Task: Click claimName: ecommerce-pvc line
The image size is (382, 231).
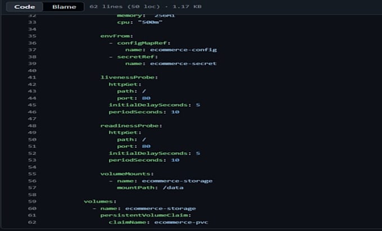Action: click(158, 222)
